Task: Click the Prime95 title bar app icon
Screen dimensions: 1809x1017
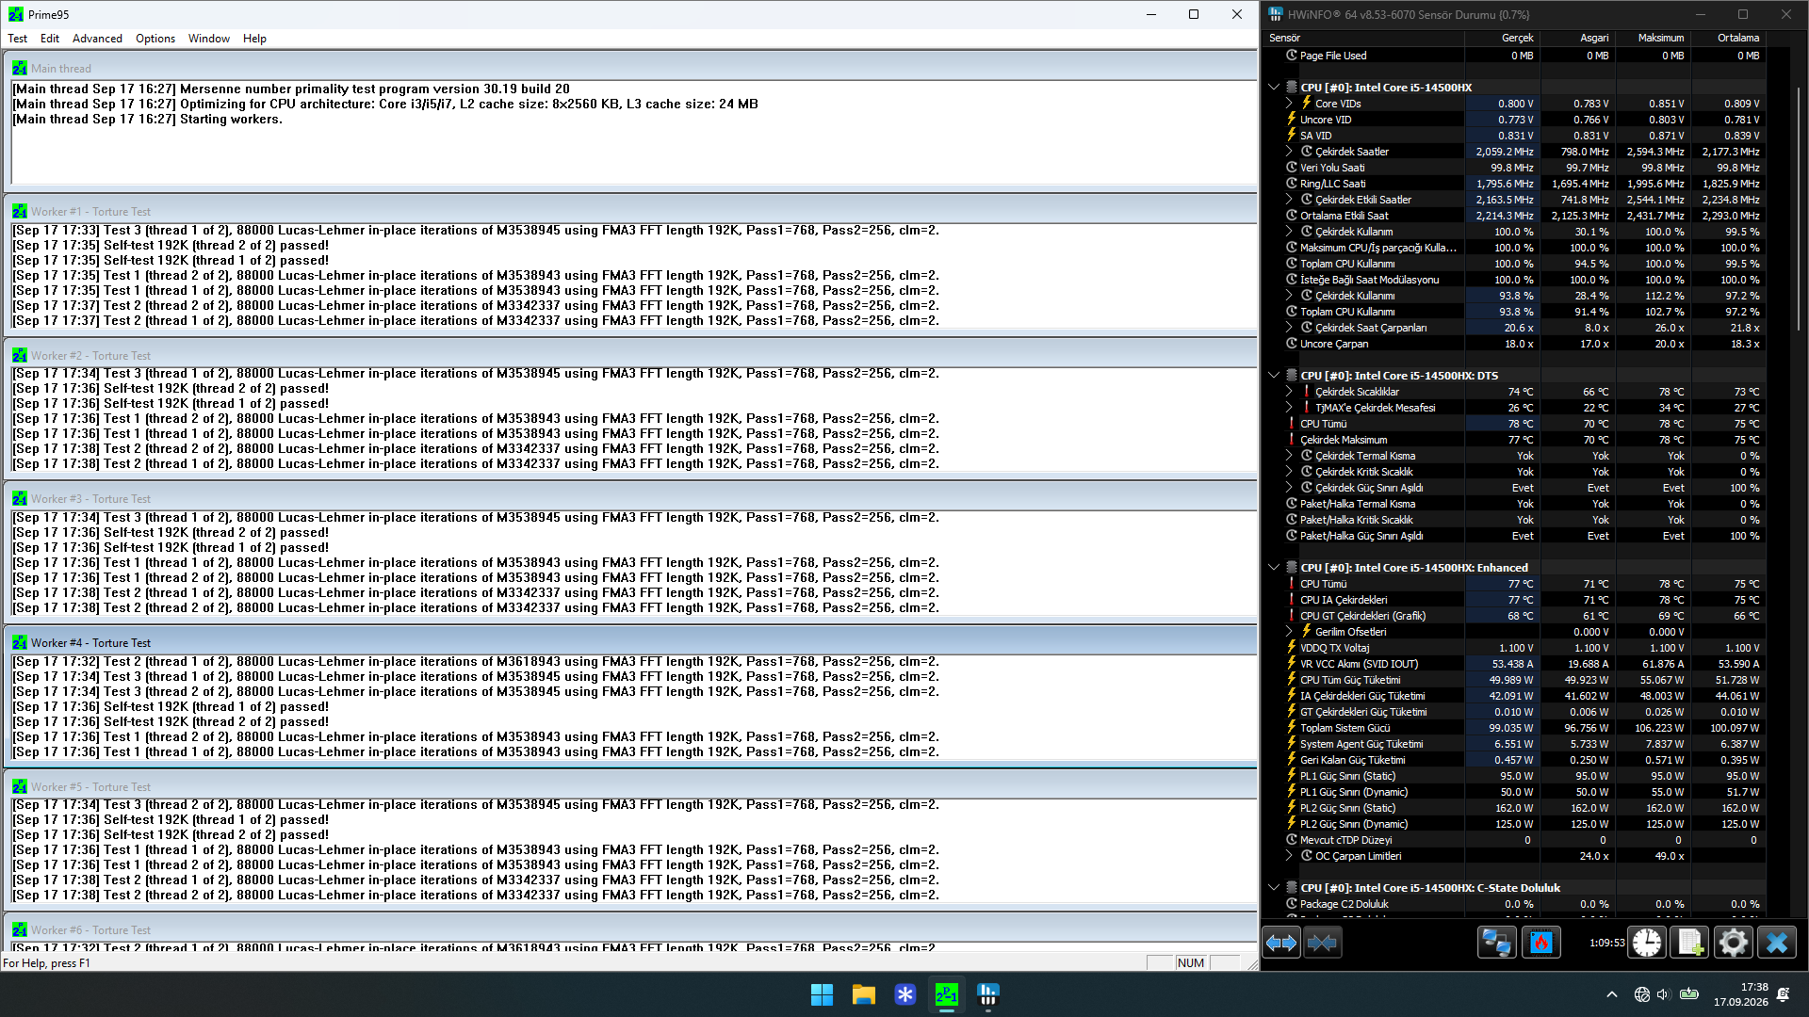Action: [x=16, y=14]
